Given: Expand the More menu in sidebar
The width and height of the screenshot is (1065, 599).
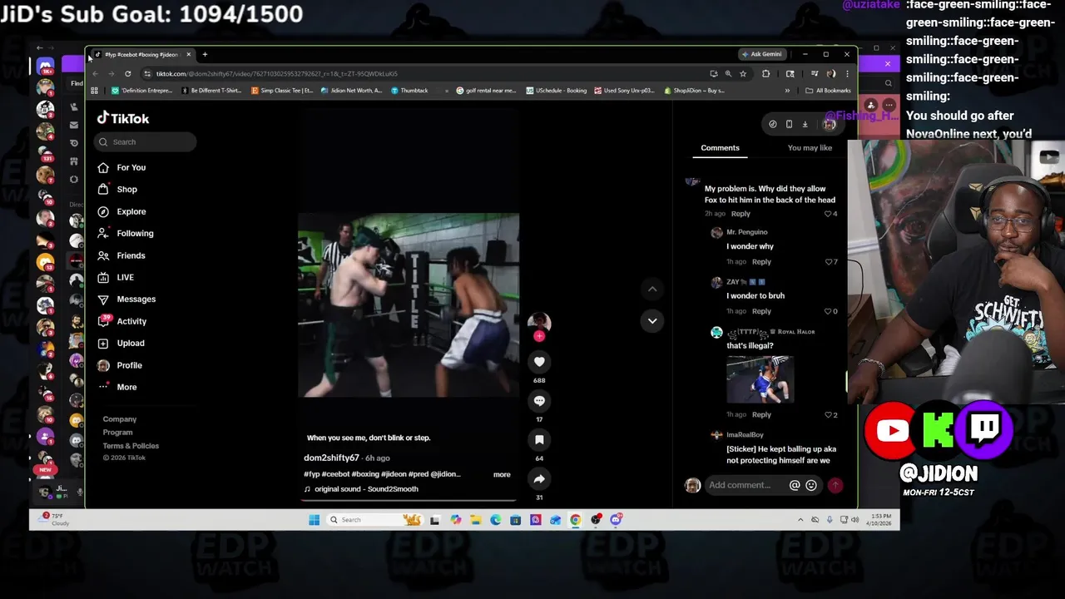Looking at the screenshot, I should coord(117,387).
